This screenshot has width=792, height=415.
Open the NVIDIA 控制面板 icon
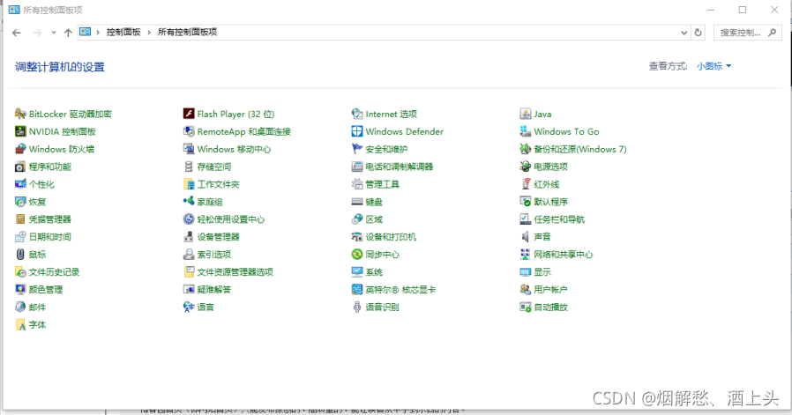(x=20, y=132)
